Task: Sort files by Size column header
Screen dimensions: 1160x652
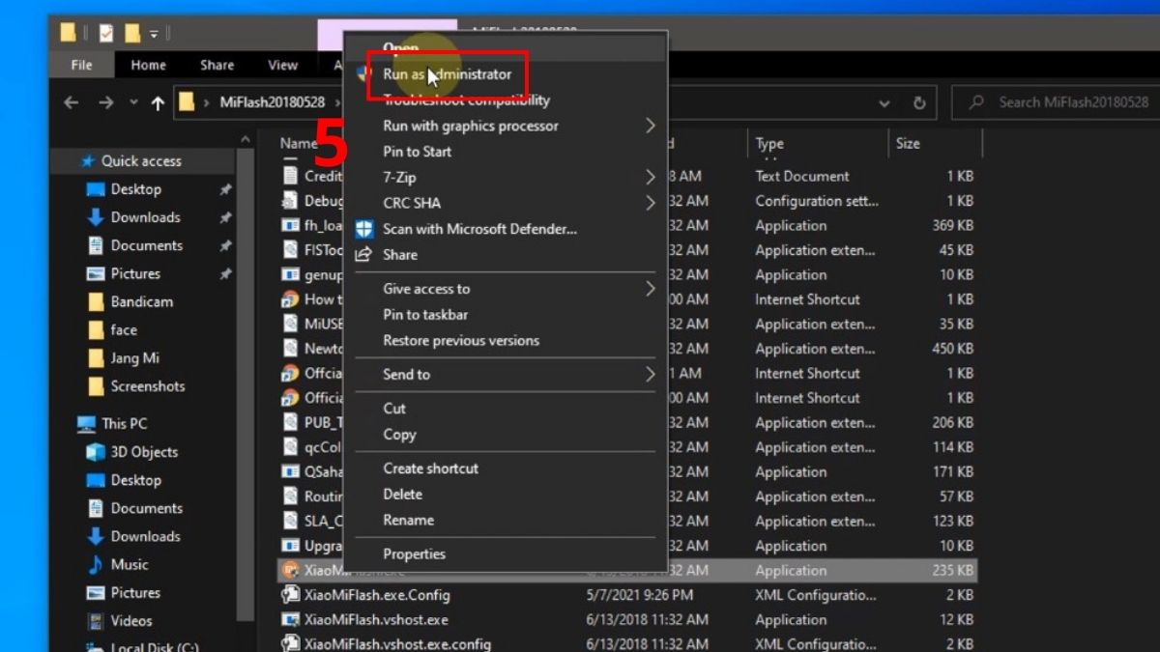Action: 908,144
